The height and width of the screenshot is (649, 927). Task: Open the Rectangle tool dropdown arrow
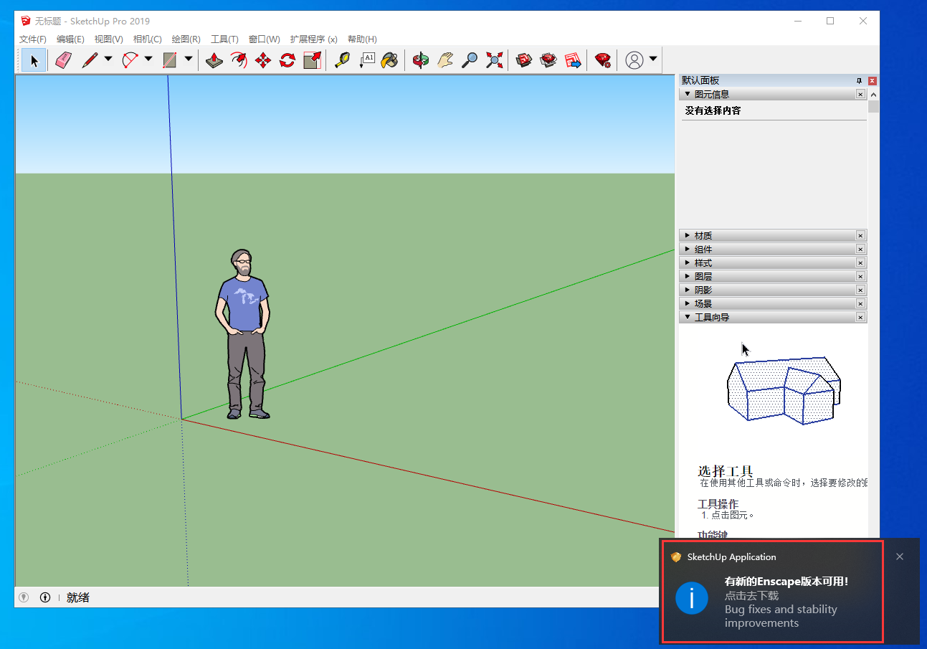pos(187,60)
